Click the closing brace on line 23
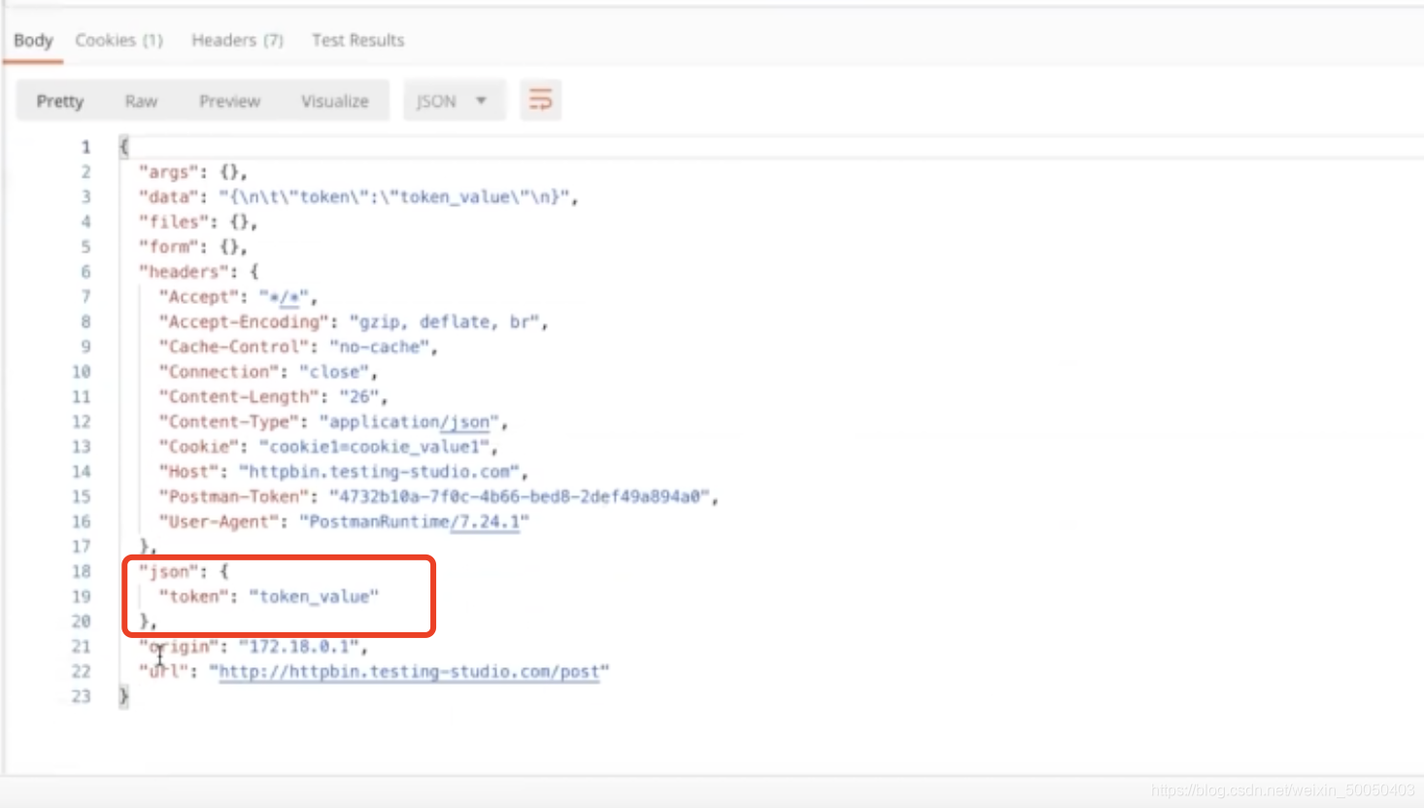 [123, 696]
